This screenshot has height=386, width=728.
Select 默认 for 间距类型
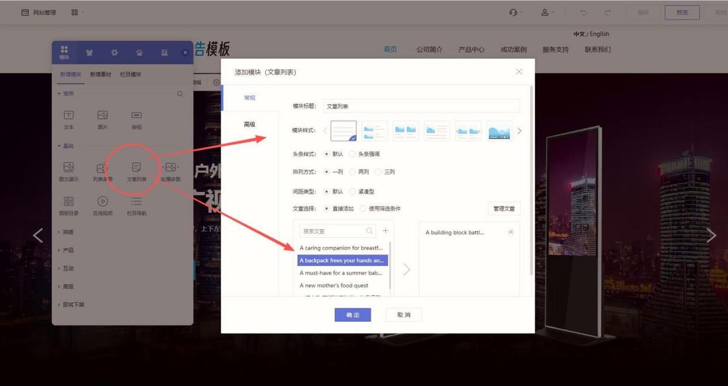[x=334, y=191]
